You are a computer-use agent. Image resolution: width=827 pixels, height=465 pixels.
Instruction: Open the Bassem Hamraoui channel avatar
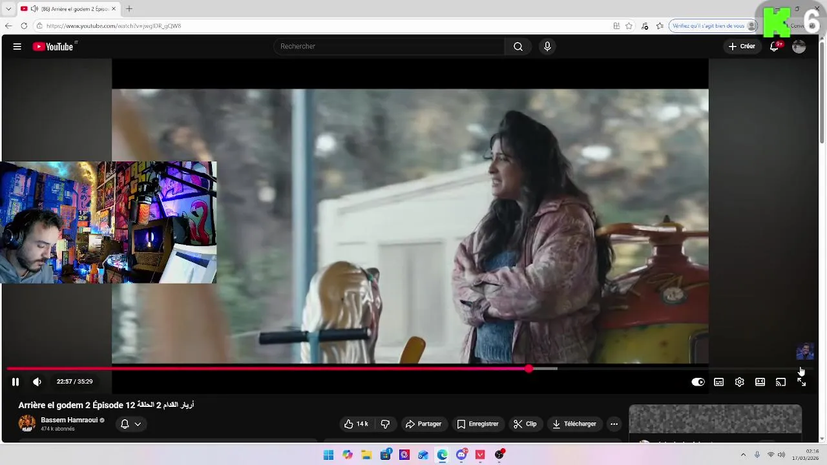[27, 424]
